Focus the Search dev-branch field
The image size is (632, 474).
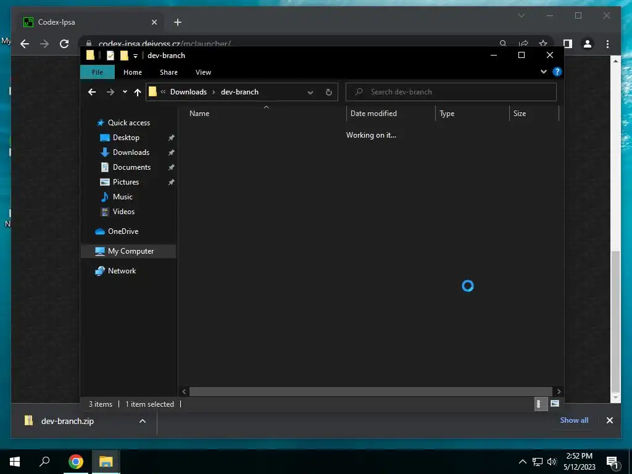click(x=451, y=92)
